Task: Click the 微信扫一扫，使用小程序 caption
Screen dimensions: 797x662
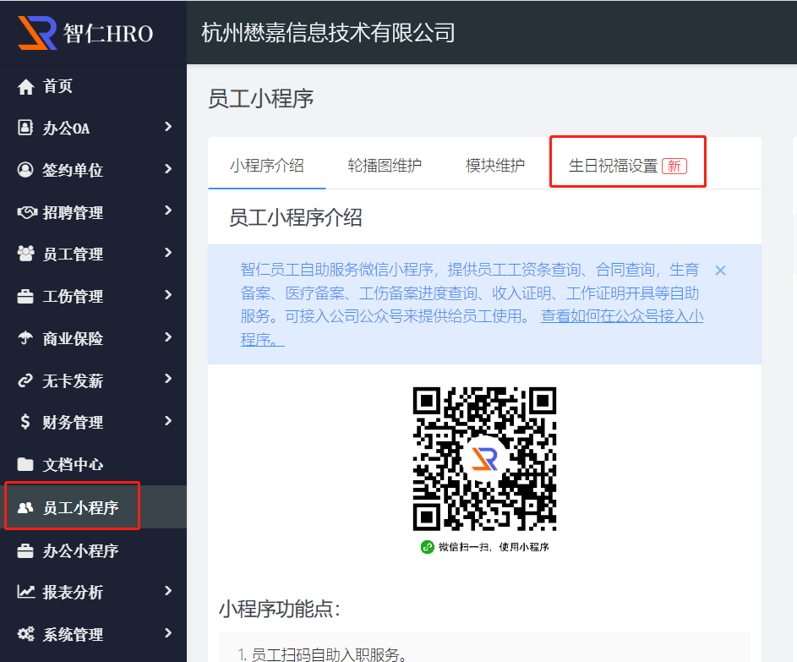Action: (494, 547)
